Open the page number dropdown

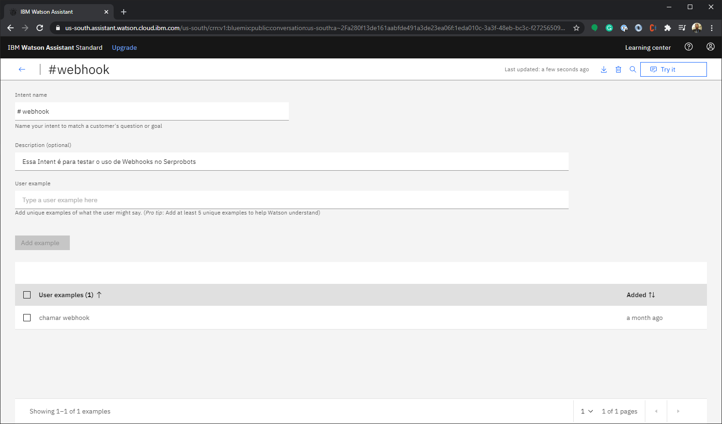coord(587,411)
